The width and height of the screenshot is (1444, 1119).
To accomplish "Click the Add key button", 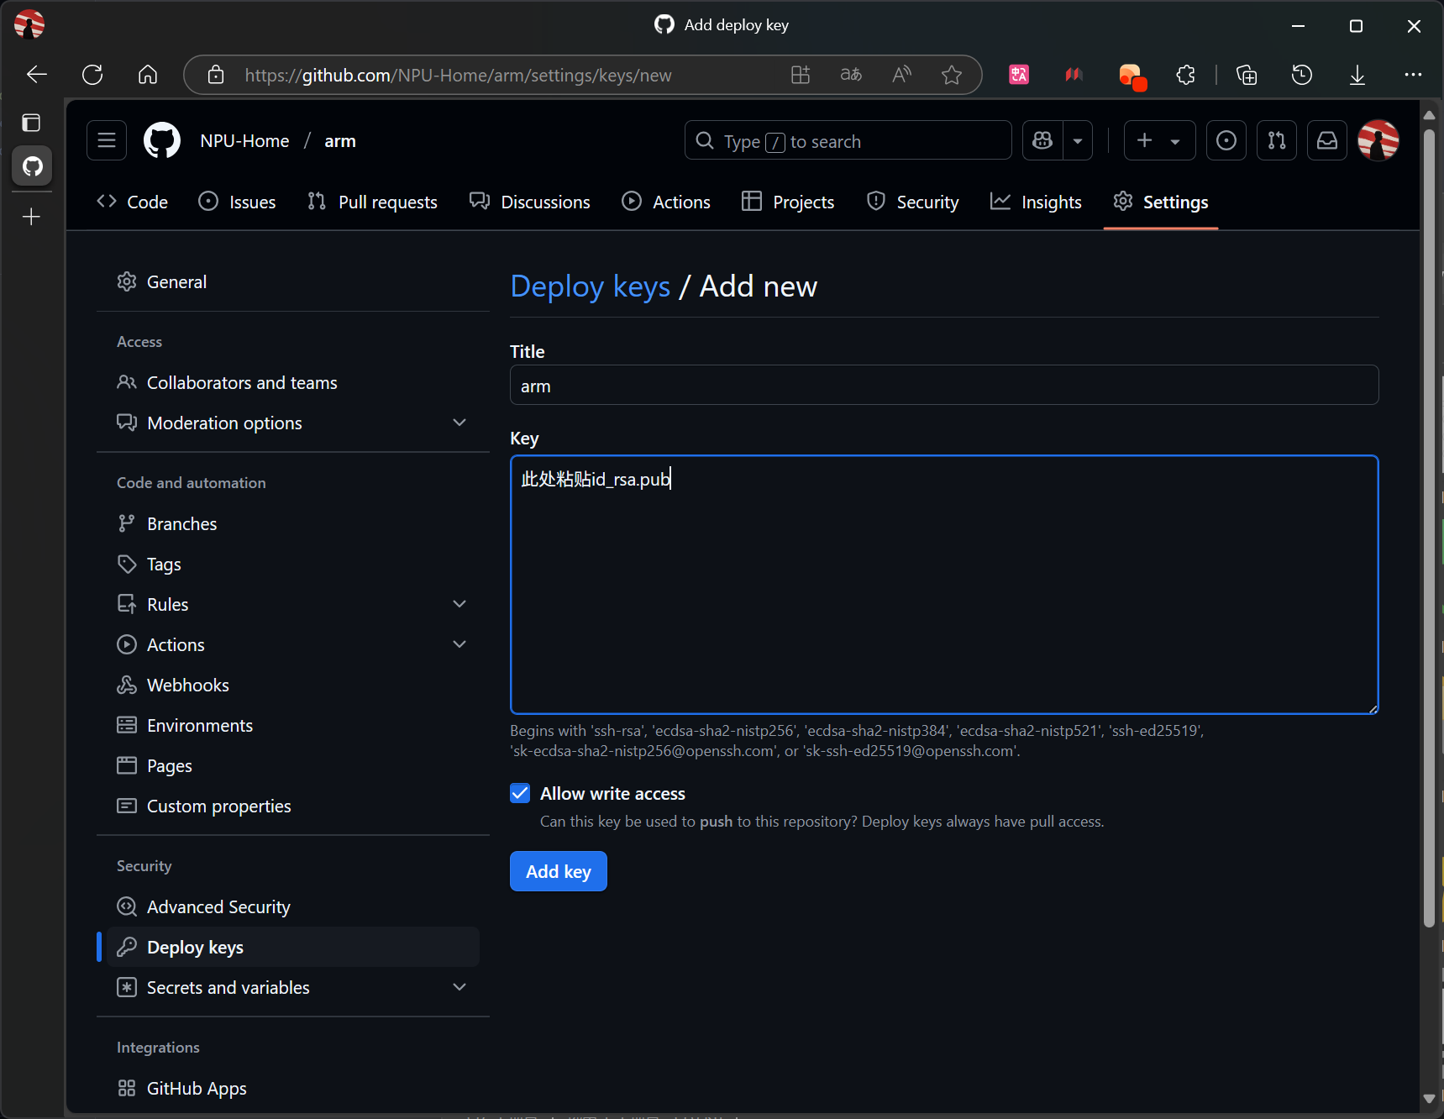I will [559, 872].
